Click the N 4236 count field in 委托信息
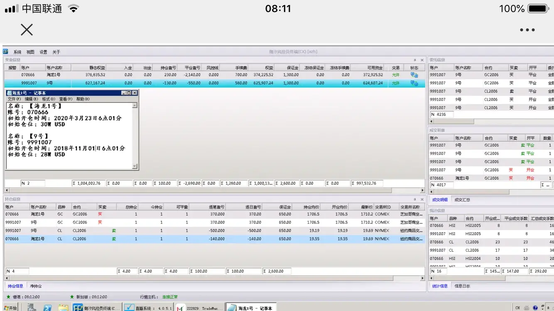Viewport: 554px width, 311px height. tap(441, 114)
